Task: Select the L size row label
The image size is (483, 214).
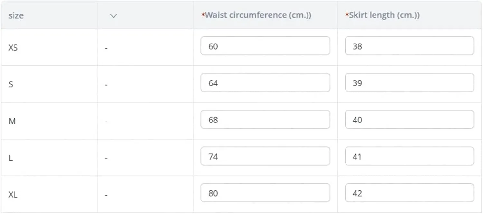Action: 10,158
